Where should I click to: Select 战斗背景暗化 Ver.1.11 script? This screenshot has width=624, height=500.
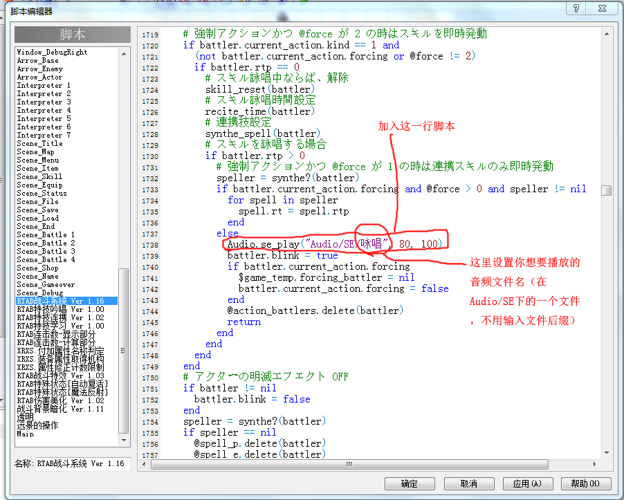60,409
